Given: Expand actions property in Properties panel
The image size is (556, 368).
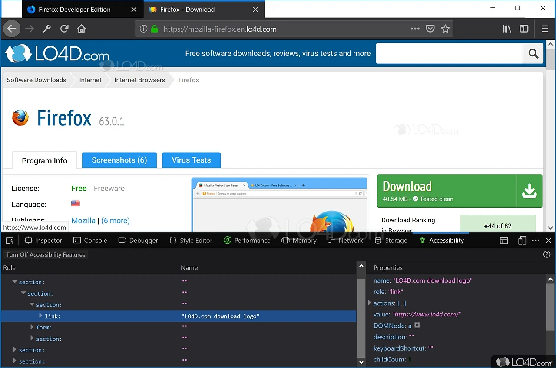Looking at the screenshot, I should [370, 303].
